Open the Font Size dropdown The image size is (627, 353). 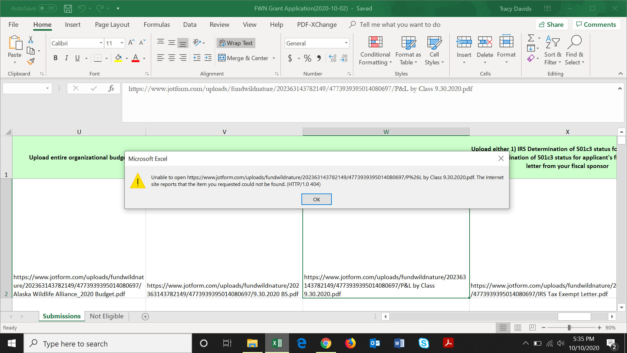(121, 43)
